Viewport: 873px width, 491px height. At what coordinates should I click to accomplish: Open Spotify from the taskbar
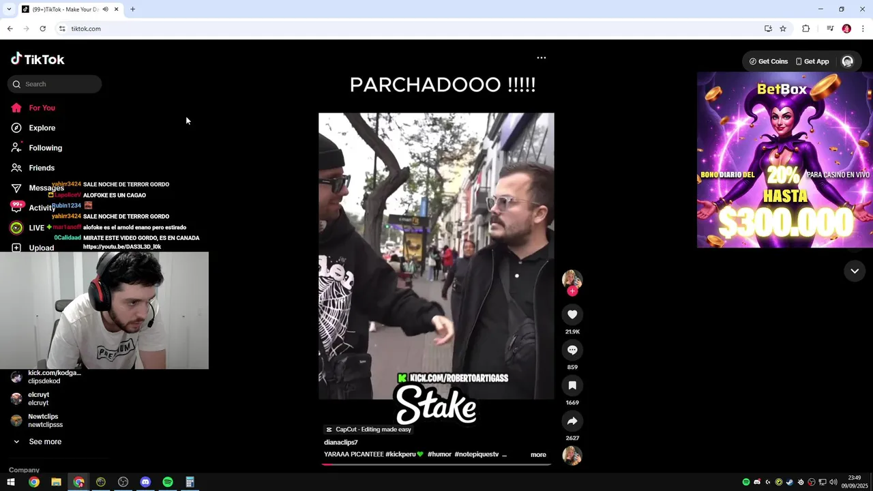(x=168, y=482)
